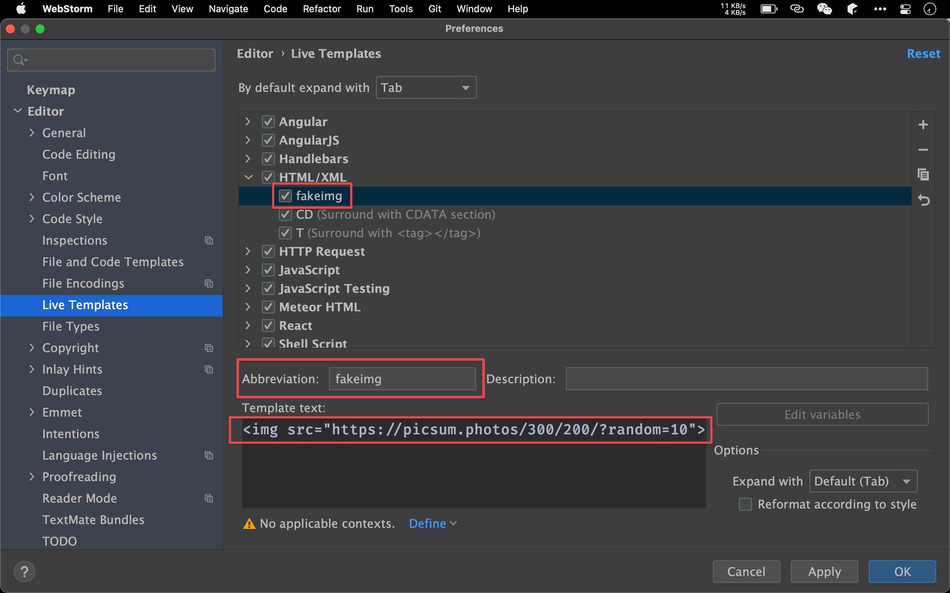950x593 pixels.
Task: Open WeChat icon in the menu bar
Action: point(824,9)
